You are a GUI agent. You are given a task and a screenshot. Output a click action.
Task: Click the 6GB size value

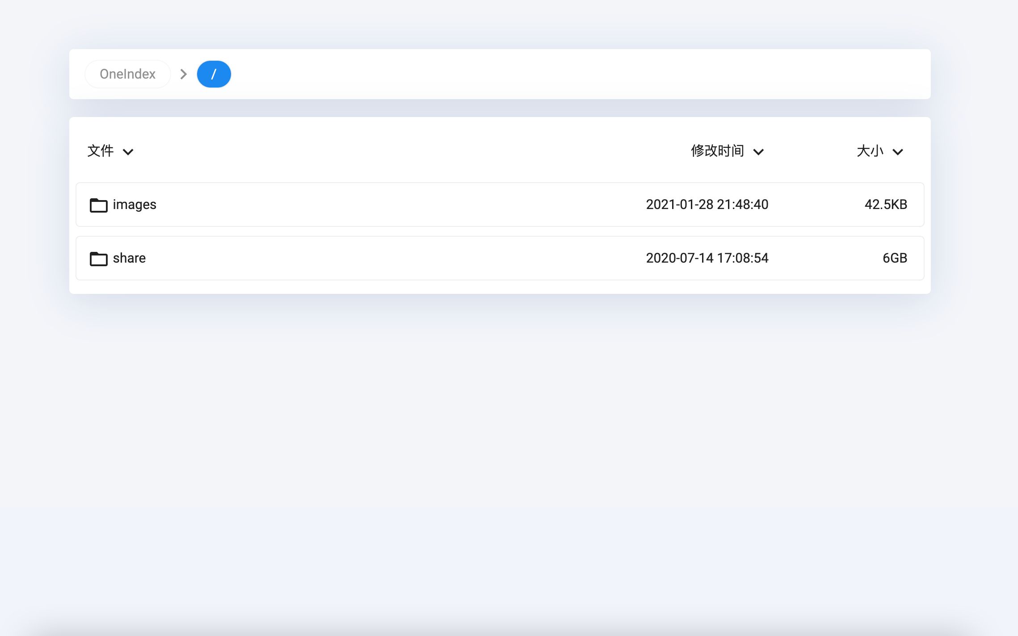(x=895, y=258)
